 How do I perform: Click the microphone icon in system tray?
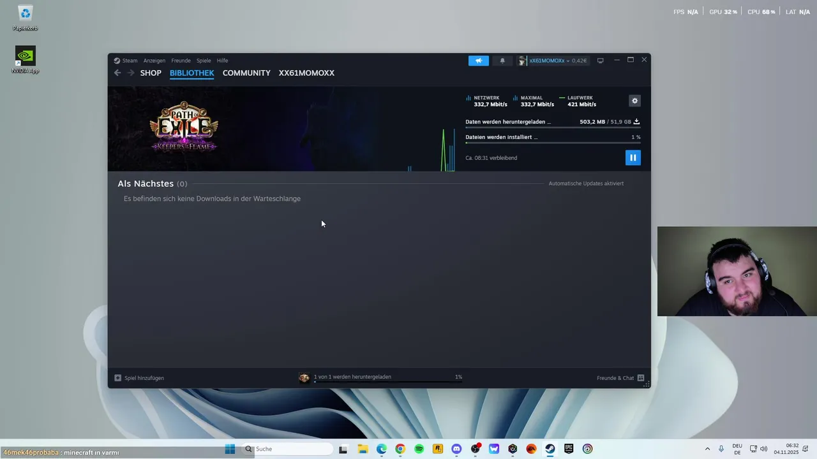pos(721,449)
